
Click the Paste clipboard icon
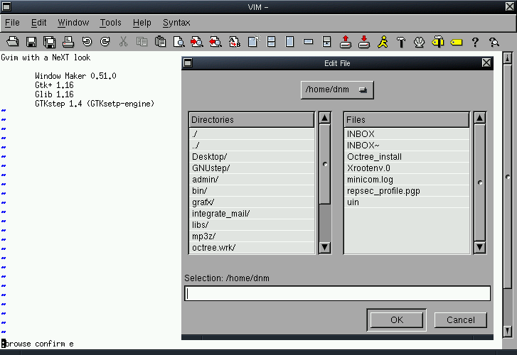[x=160, y=42]
